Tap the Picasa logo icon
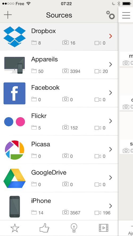 tap(14, 150)
